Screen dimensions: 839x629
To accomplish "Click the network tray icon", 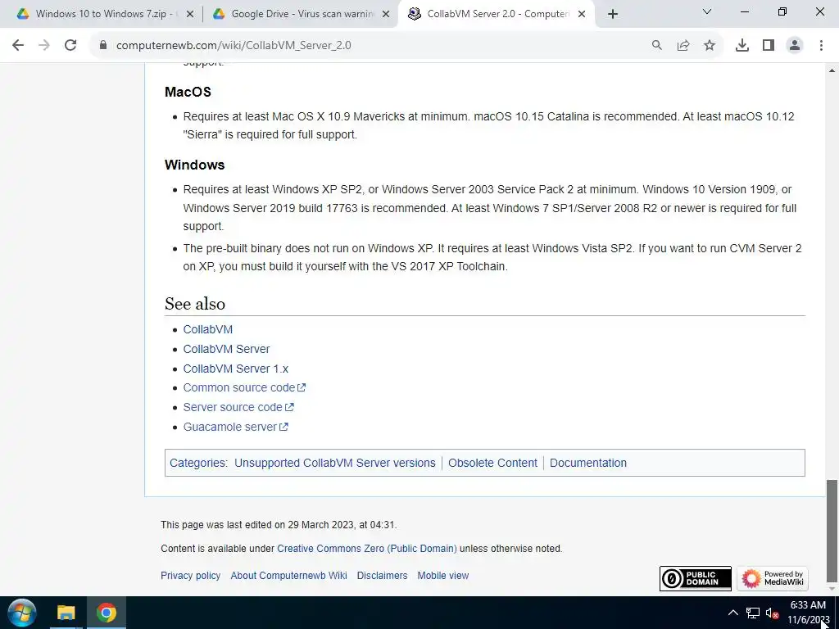I will point(753,613).
